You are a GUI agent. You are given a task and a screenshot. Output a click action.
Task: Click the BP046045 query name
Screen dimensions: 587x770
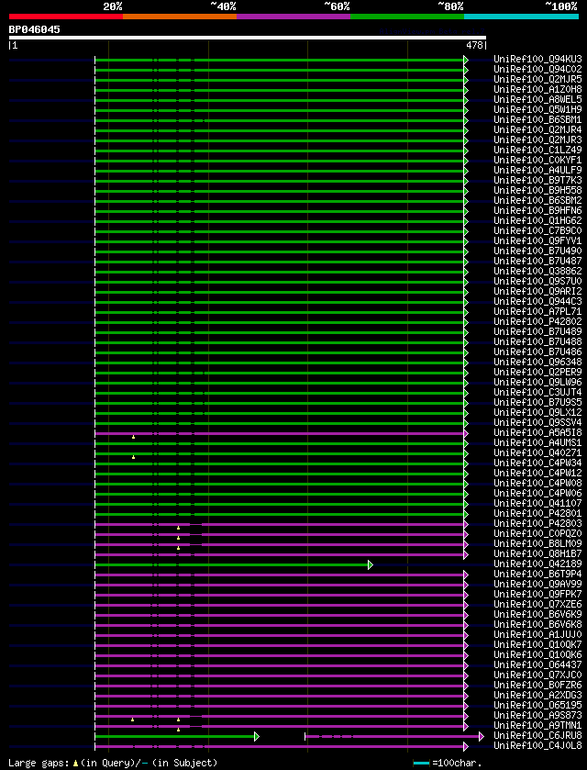coord(34,29)
